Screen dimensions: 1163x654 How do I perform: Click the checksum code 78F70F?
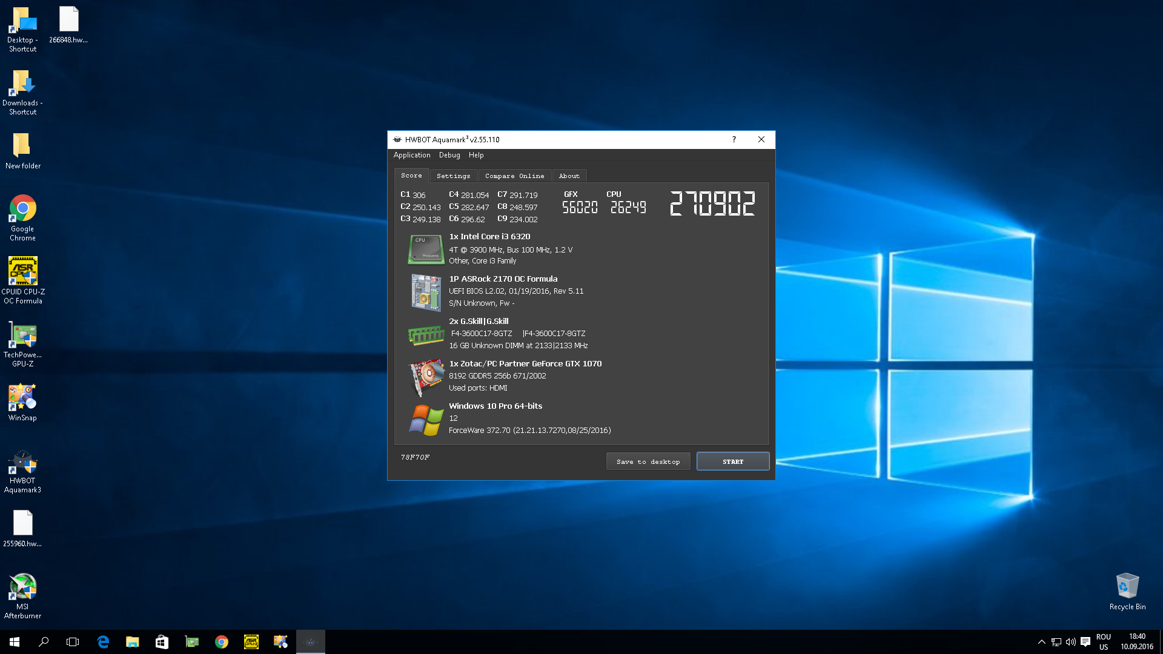(x=415, y=457)
